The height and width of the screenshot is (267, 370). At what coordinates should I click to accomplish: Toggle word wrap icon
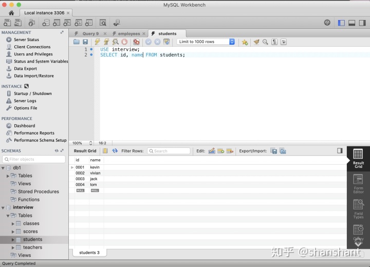(x=283, y=42)
